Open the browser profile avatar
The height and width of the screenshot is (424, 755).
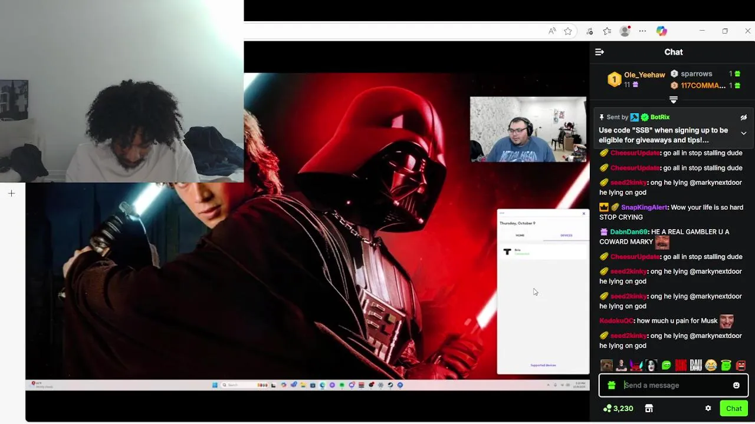click(625, 31)
